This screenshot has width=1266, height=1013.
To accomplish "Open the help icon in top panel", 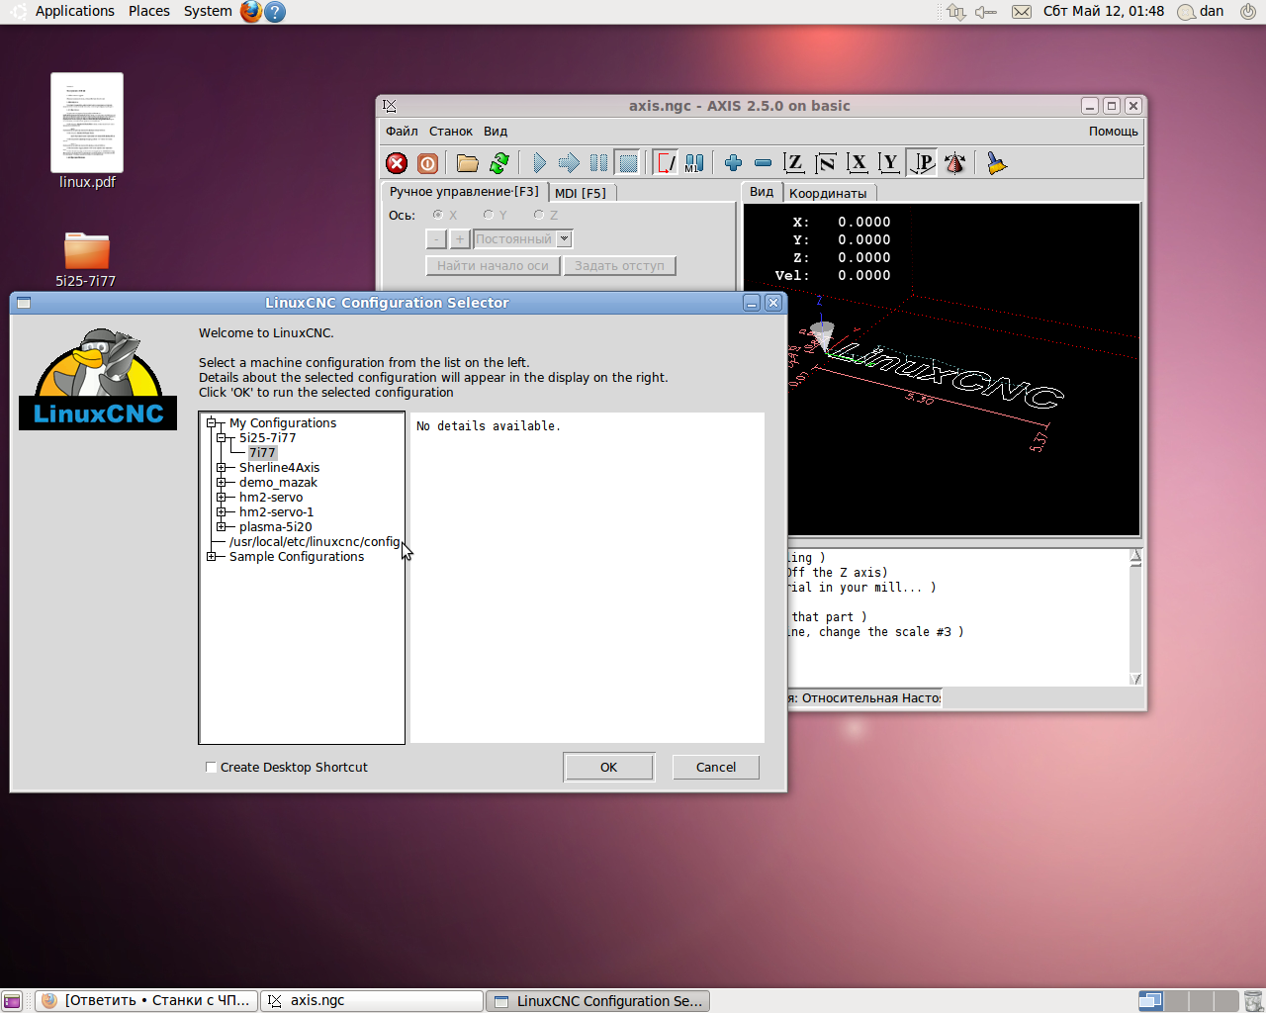I will coord(275,12).
